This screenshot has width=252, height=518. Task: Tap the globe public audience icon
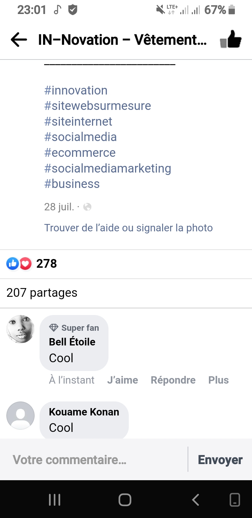coord(87,207)
